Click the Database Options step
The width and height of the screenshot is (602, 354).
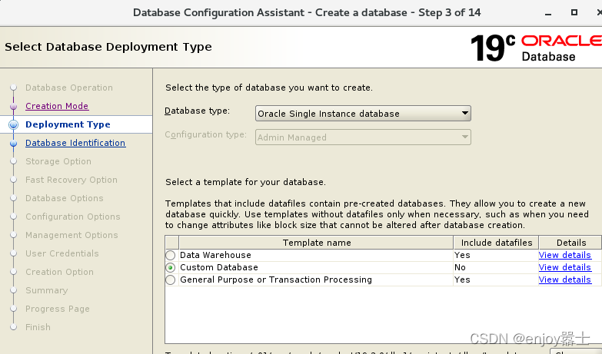tap(65, 198)
